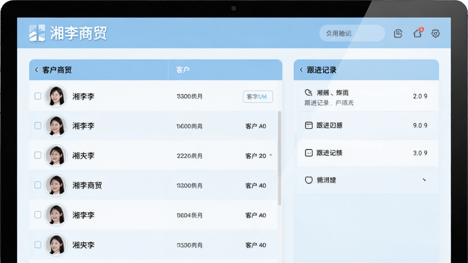Select name 湘夫李 in customer list
The width and height of the screenshot is (468, 263).
point(83,156)
